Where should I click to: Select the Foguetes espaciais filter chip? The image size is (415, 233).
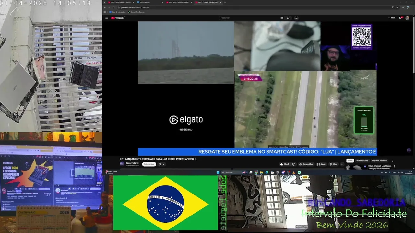(x=379, y=161)
